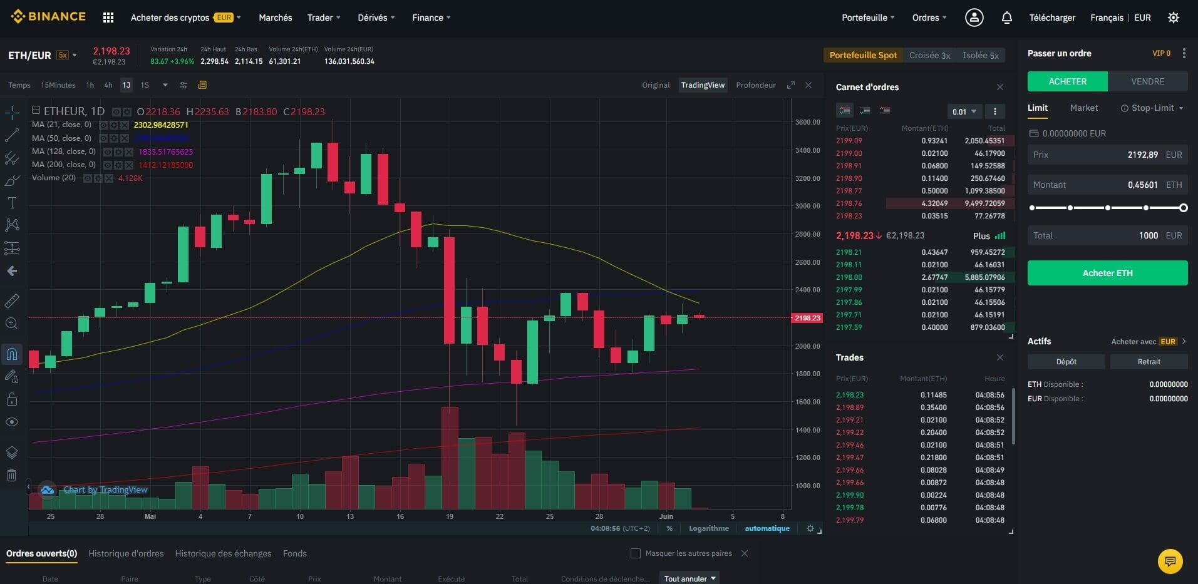
Task: Expand the Stop-Limit order type dropdown
Action: (1152, 108)
